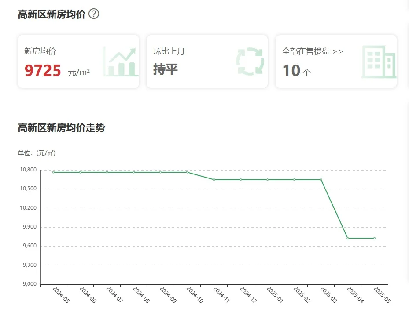Select the 2025-04 data point on chart
Image resolution: width=409 pixels, height=312 pixels.
348,238
